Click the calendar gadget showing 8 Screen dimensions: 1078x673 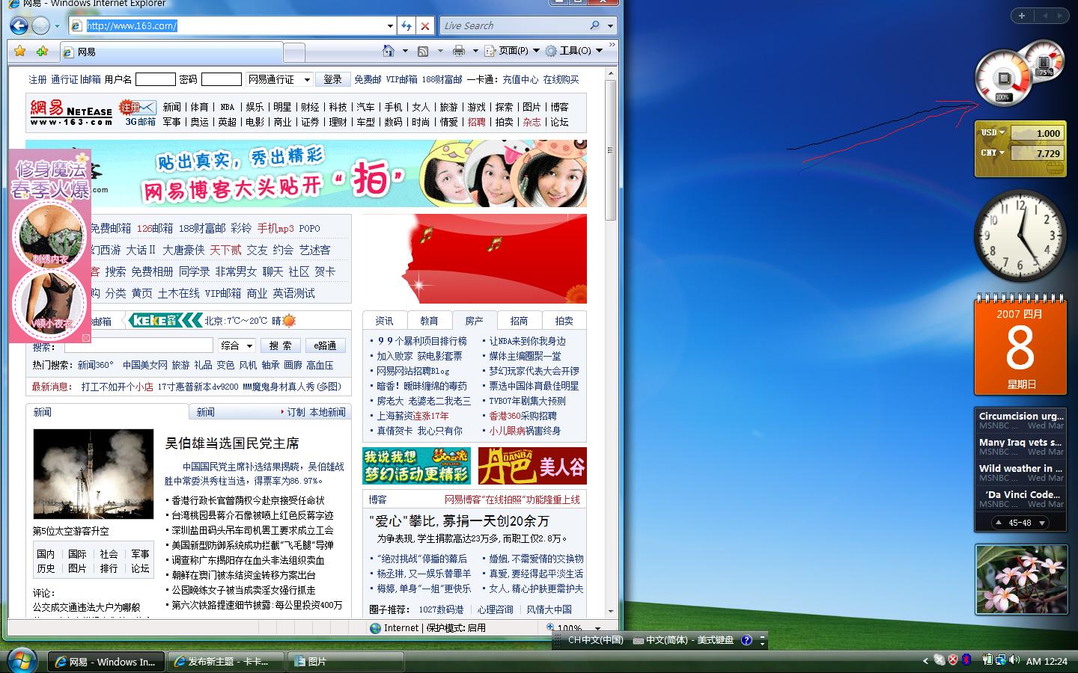click(x=1020, y=345)
